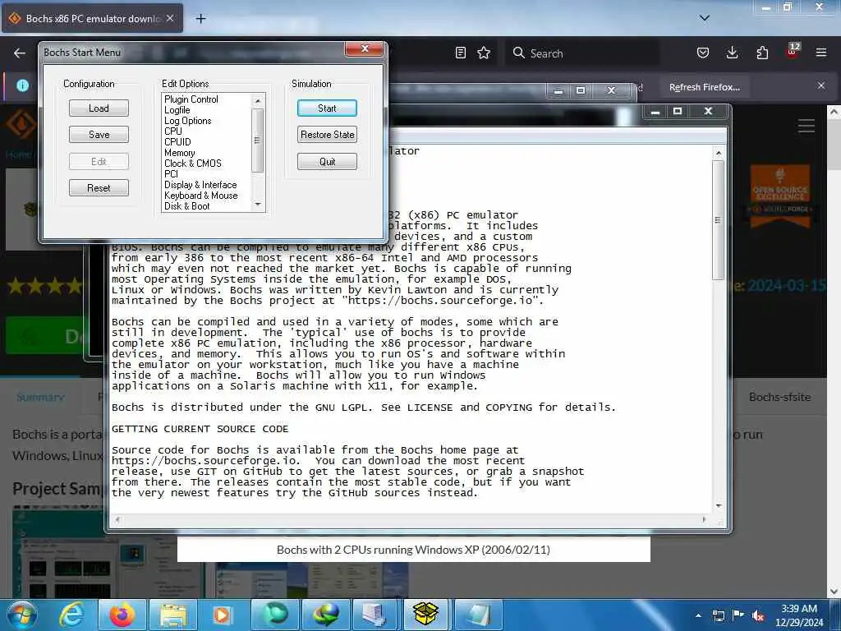The image size is (841, 631).
Task: Select Memory in Edit Options list
Action: point(180,152)
